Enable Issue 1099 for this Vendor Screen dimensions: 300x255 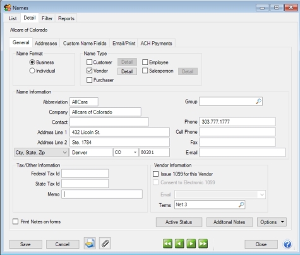(155, 174)
